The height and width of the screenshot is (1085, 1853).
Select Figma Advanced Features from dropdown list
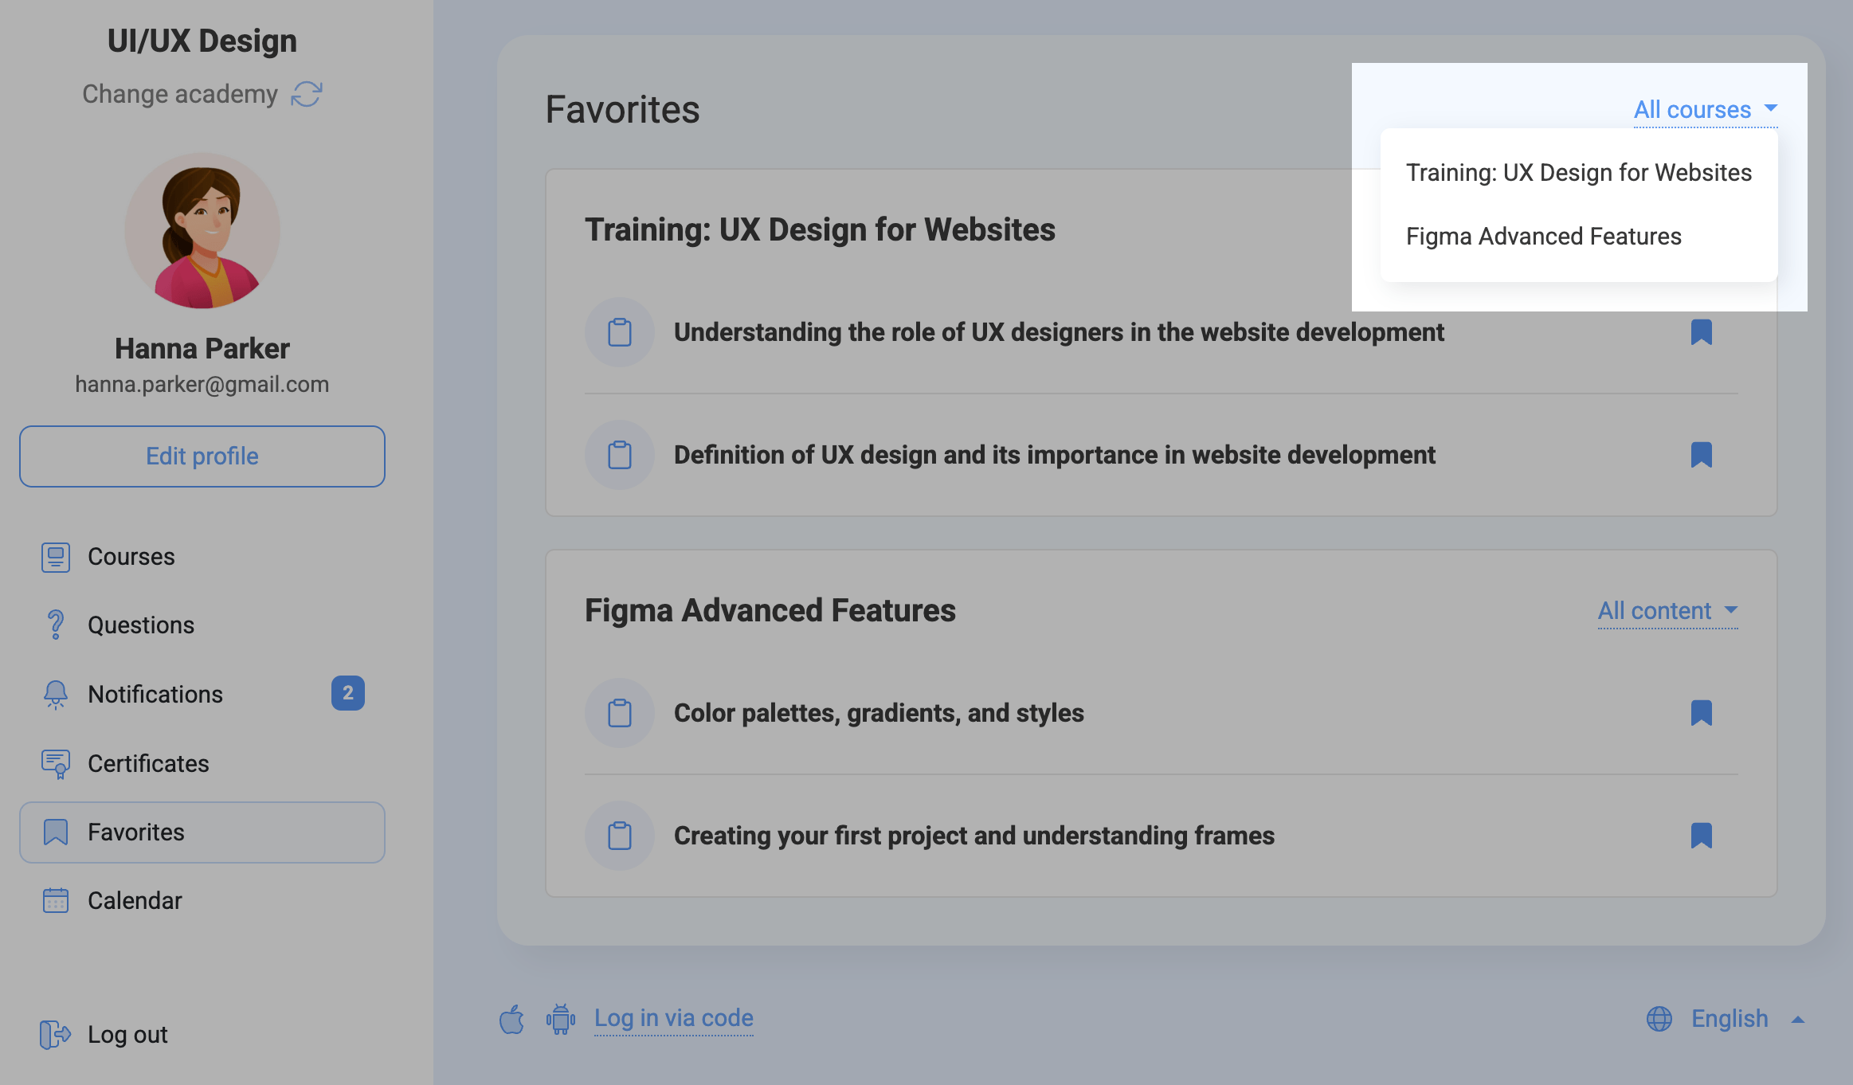click(1543, 237)
